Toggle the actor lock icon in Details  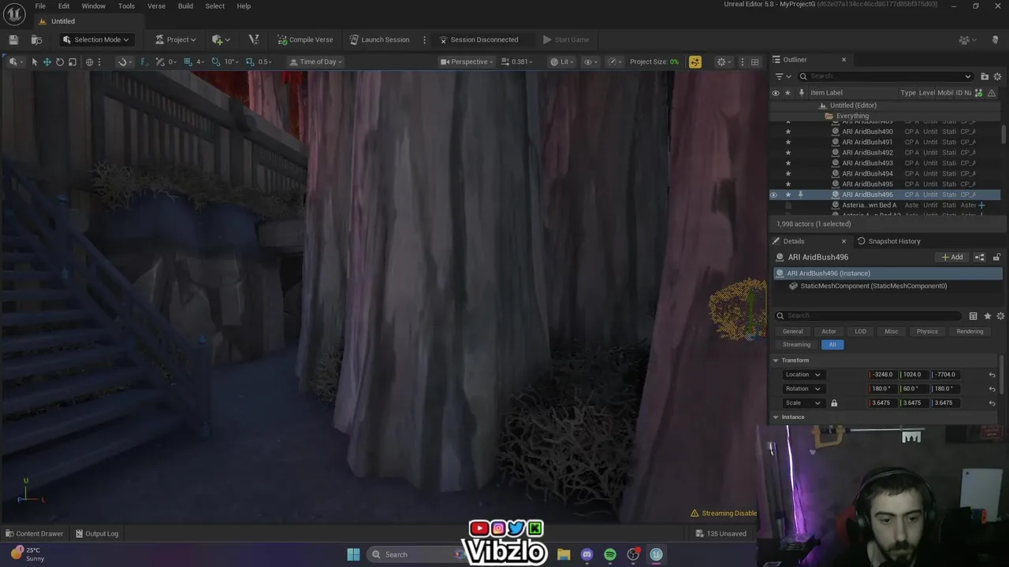pos(996,257)
